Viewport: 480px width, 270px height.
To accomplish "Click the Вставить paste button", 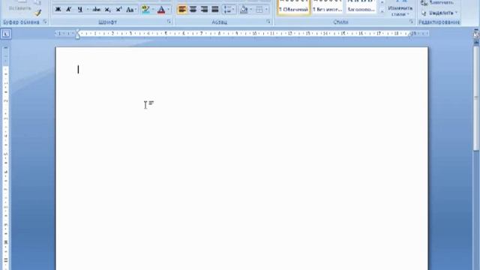I will tap(20, 6).
